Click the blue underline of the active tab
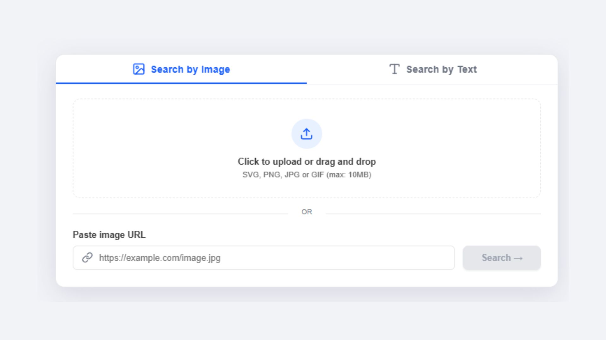This screenshot has width=606, height=340. (x=181, y=83)
